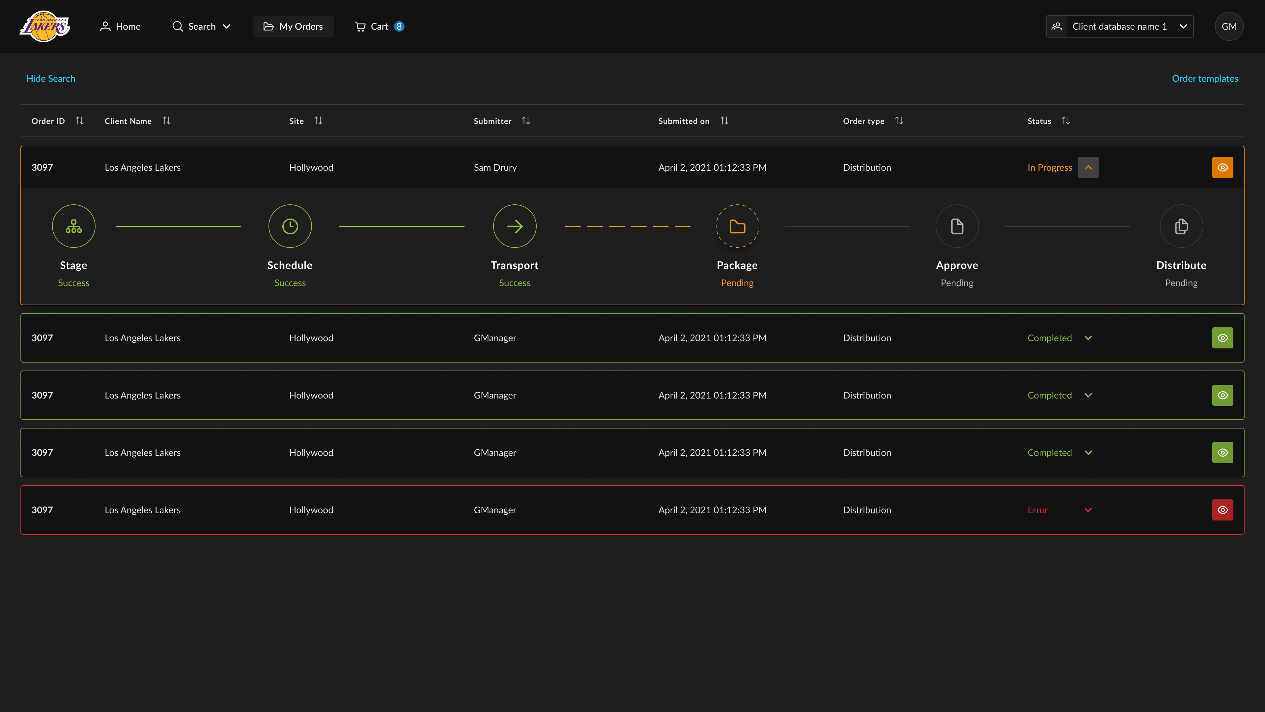View the In Progress order details
This screenshot has height=712, width=1265.
[1222, 167]
